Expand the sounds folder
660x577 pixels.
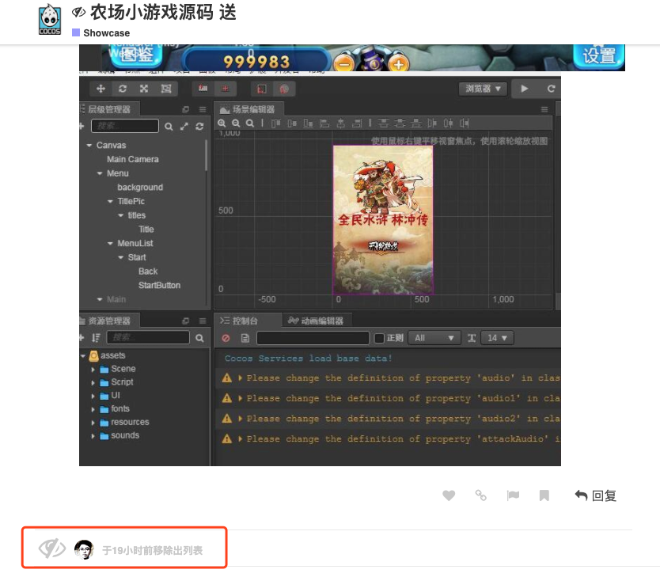(93, 436)
